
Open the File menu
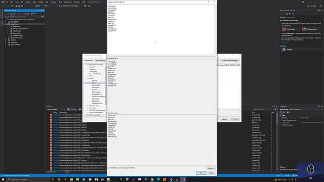[7, 2]
